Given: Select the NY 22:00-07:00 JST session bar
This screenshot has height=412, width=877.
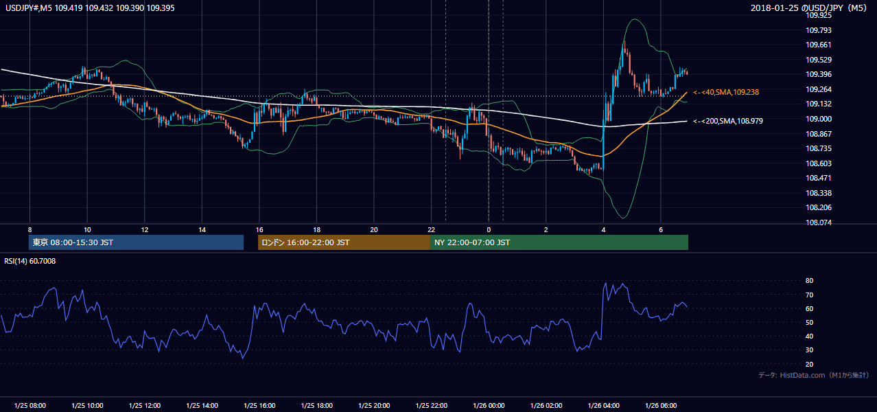Looking at the screenshot, I should [559, 242].
